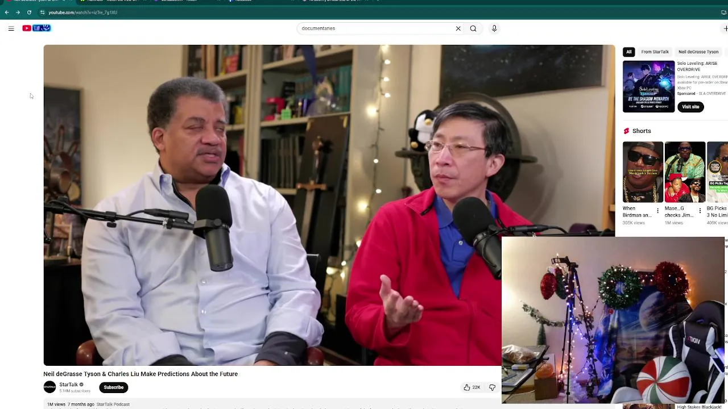Subscribe to the StarTalk channel
Screen dimensions: 728x409
click(x=114, y=387)
